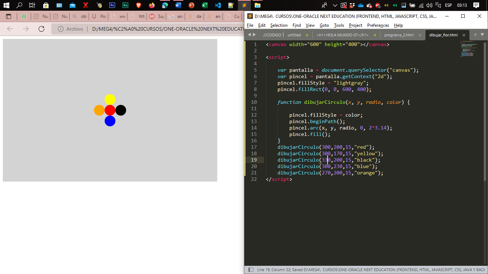Open Excel from the taskbar

click(204, 5)
